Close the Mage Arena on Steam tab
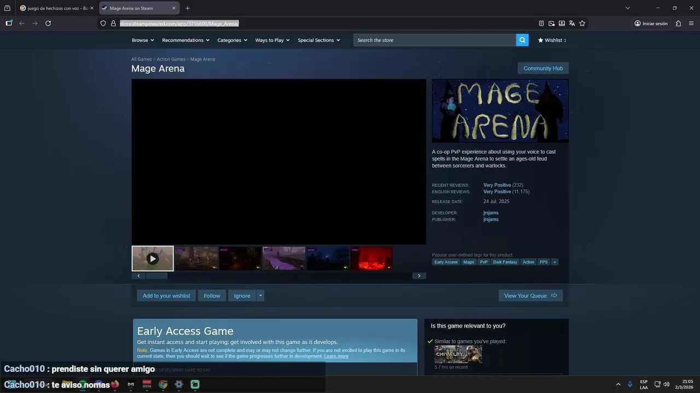The height and width of the screenshot is (393, 700). pos(174,8)
